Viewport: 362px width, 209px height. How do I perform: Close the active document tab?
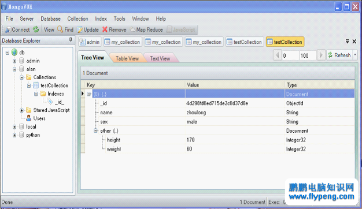pyautogui.click(x=354, y=42)
